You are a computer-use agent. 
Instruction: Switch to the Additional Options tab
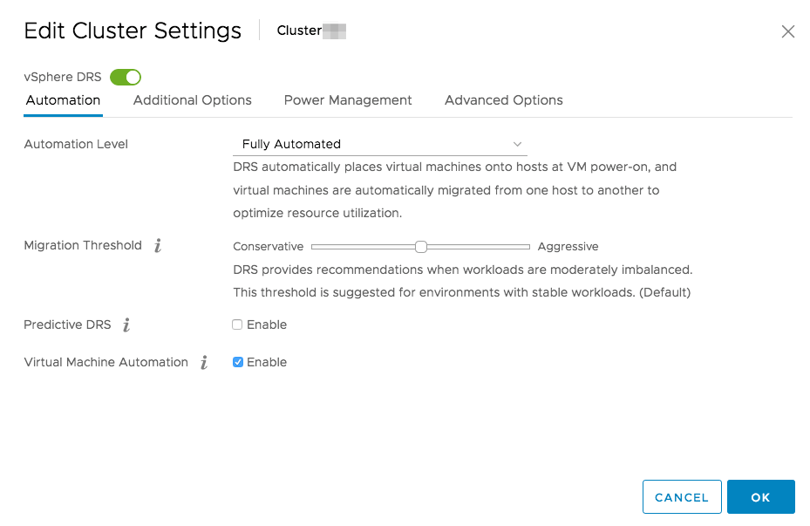click(193, 100)
